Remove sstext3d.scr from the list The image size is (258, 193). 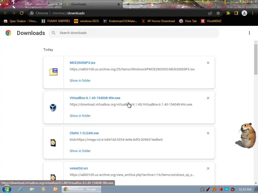(x=208, y=168)
